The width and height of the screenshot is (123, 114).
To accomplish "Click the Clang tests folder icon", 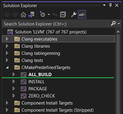I will click(17, 60).
